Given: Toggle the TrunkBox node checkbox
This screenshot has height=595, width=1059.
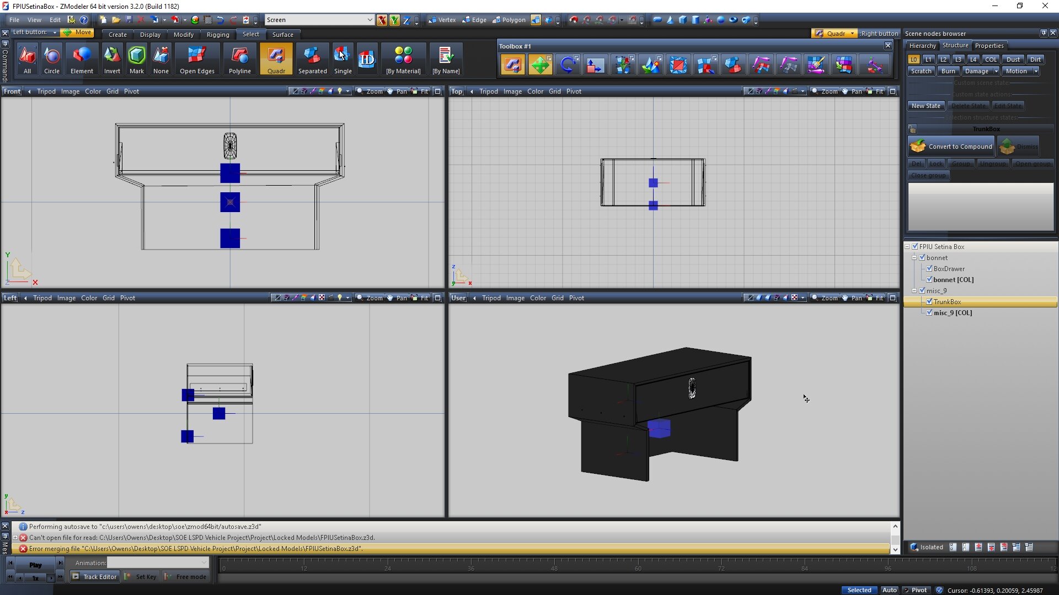Looking at the screenshot, I should click(929, 302).
